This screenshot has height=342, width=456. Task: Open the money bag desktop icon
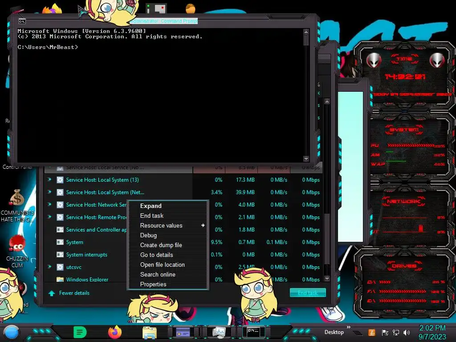(x=17, y=197)
